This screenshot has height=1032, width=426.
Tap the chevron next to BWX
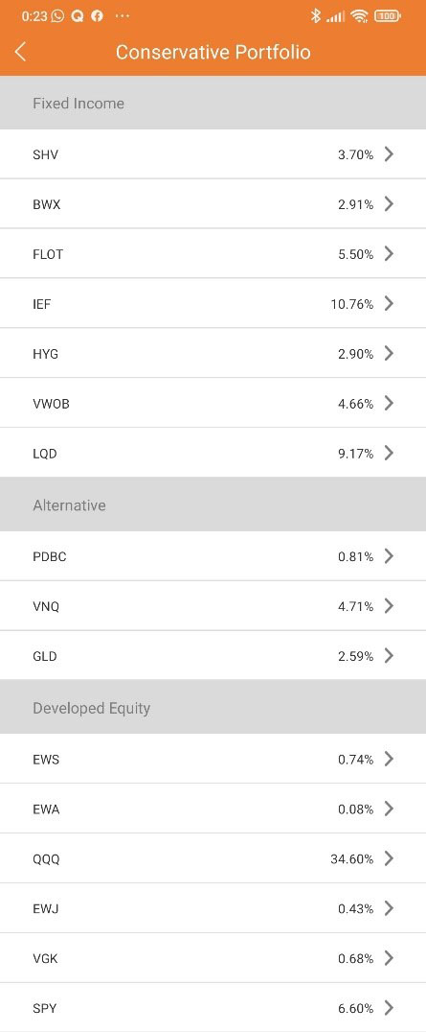coord(389,204)
